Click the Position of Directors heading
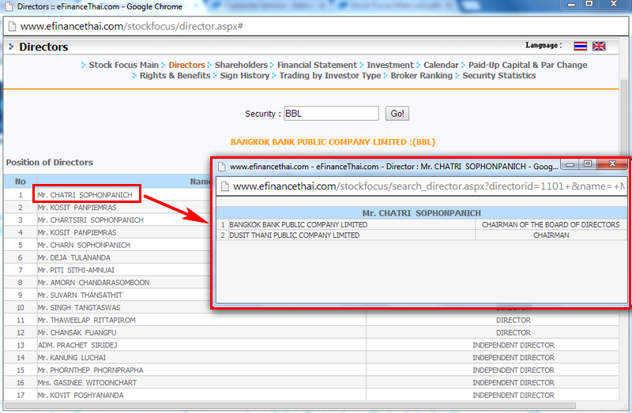Viewport: 632px width, 413px height. coord(49,162)
